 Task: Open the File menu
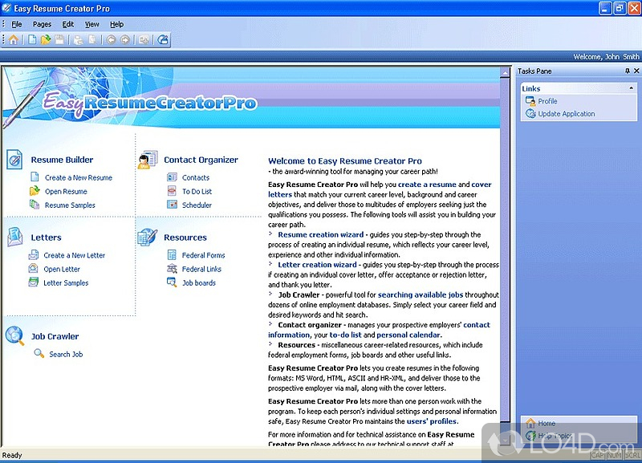click(17, 24)
